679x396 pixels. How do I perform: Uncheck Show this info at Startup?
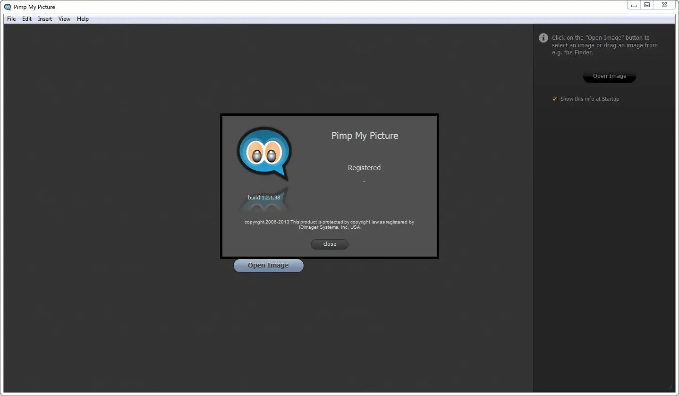555,99
